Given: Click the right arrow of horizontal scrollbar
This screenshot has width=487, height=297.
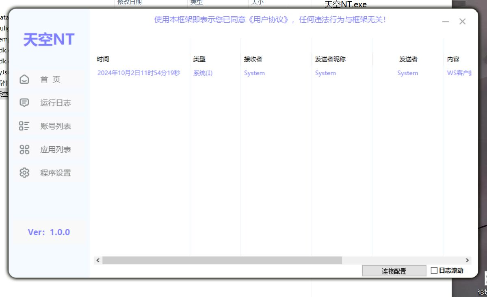Looking at the screenshot, I should [x=467, y=260].
